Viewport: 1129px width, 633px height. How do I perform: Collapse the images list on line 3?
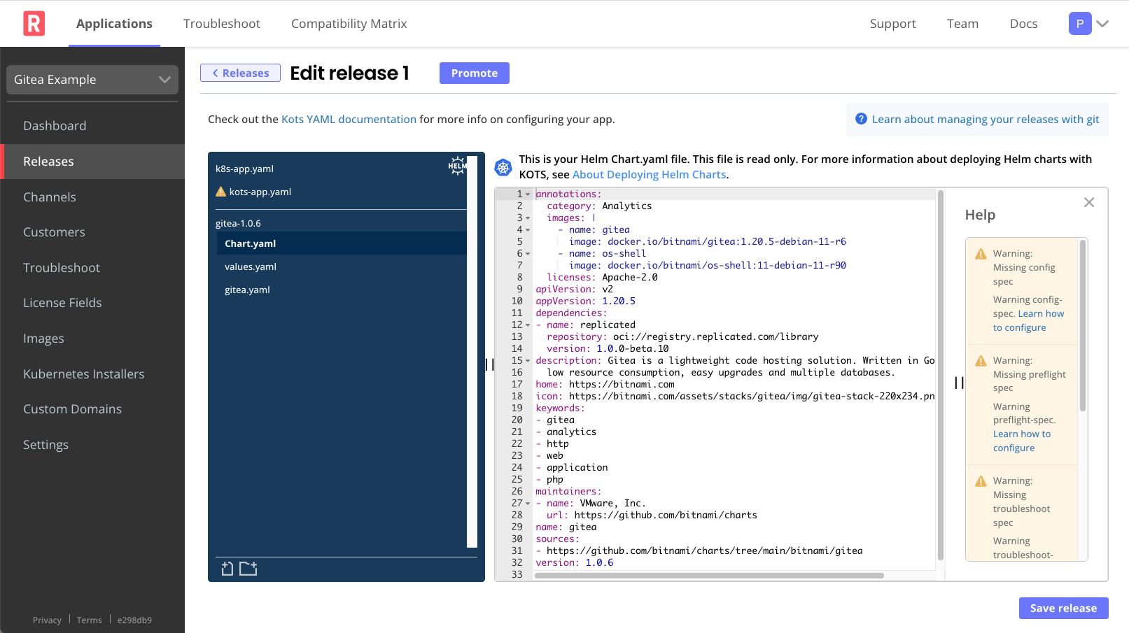pyautogui.click(x=528, y=218)
